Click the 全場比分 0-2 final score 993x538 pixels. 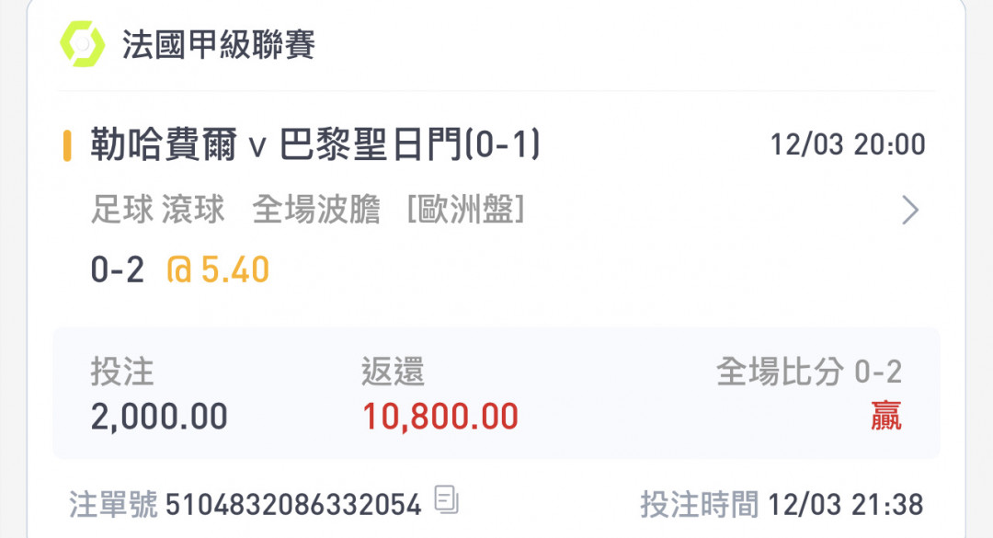click(x=808, y=372)
